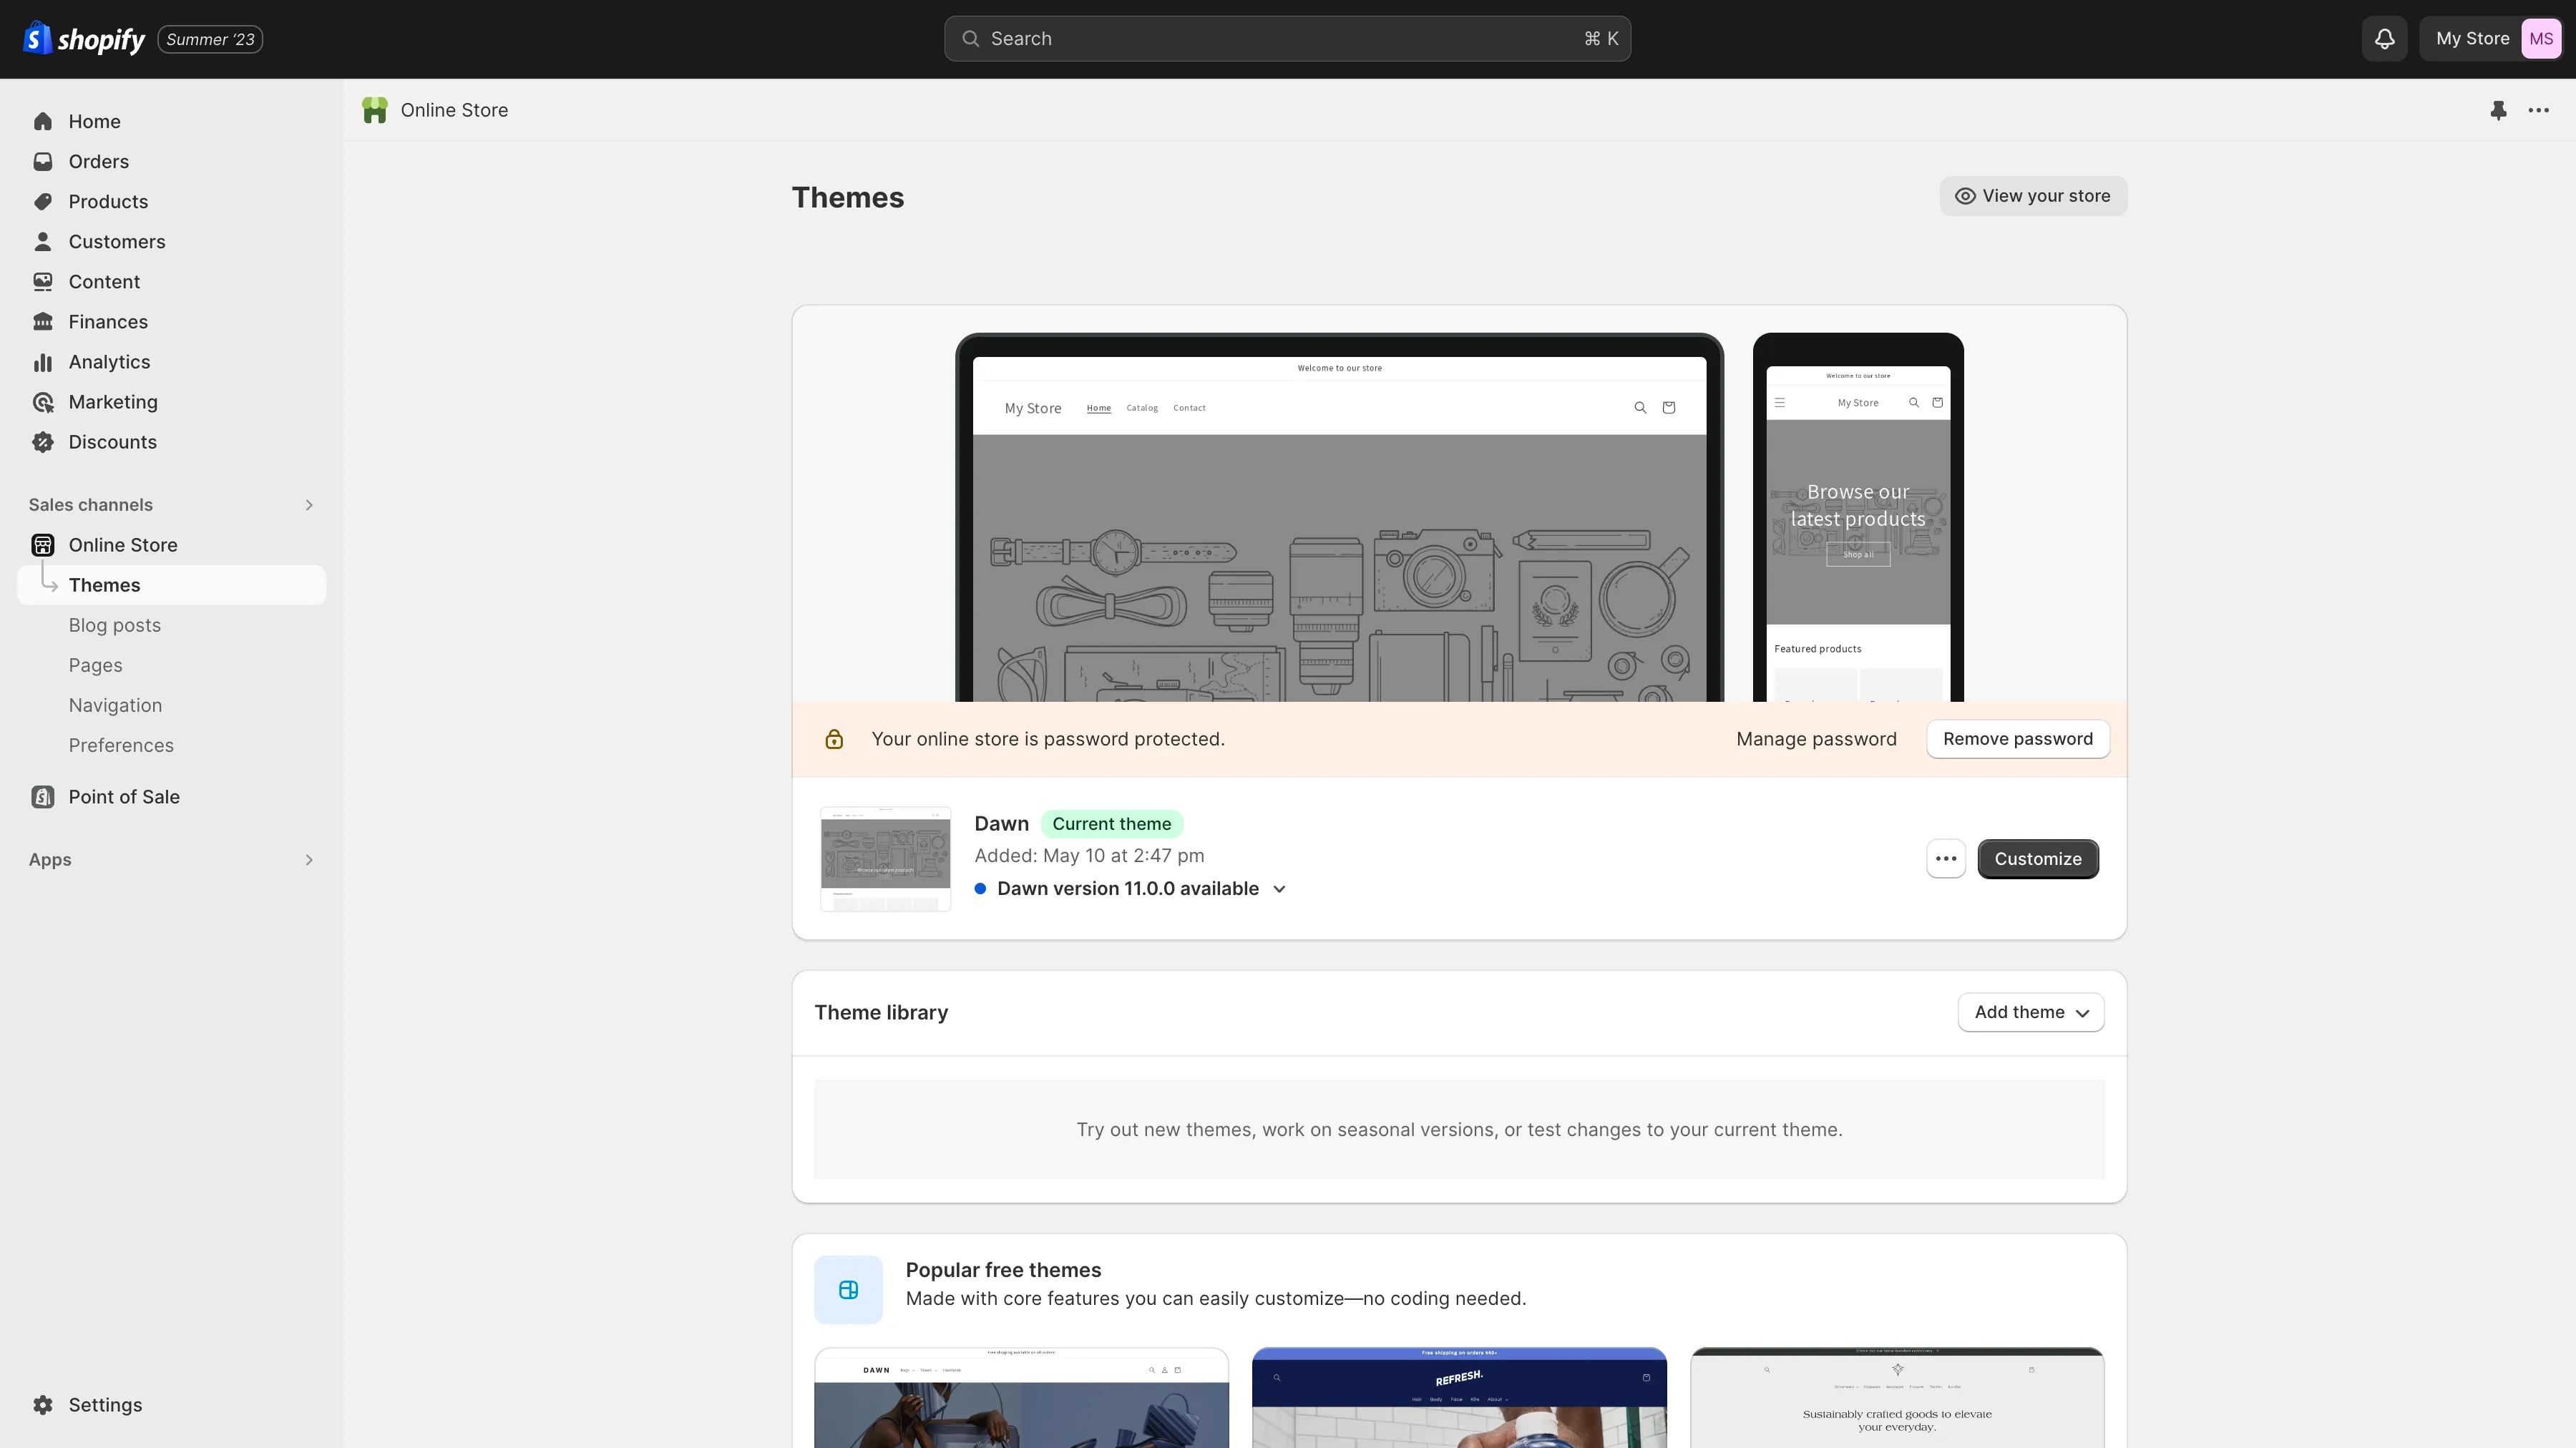
Task: Select Orders in the sidebar
Action: coord(98,161)
